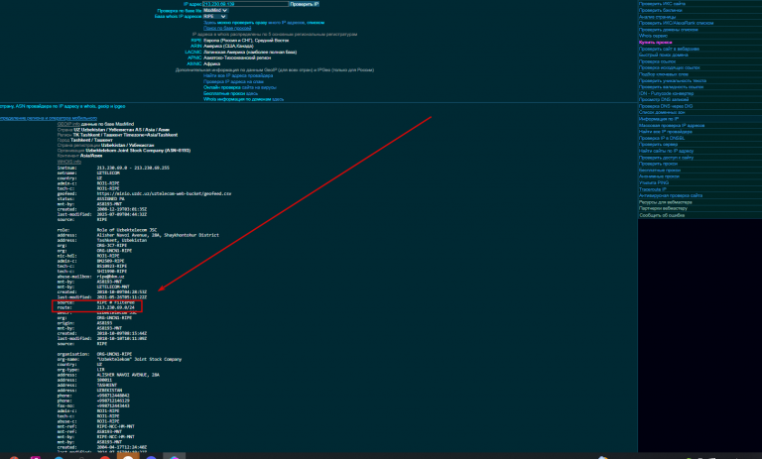The width and height of the screenshot is (762, 459).
Task: Open Просмотр DNS записей in sidebar
Action: coord(664,99)
